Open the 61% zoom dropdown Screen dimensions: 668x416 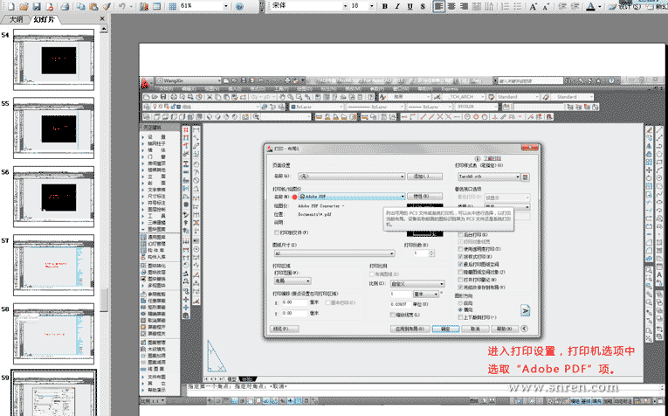tap(226, 6)
